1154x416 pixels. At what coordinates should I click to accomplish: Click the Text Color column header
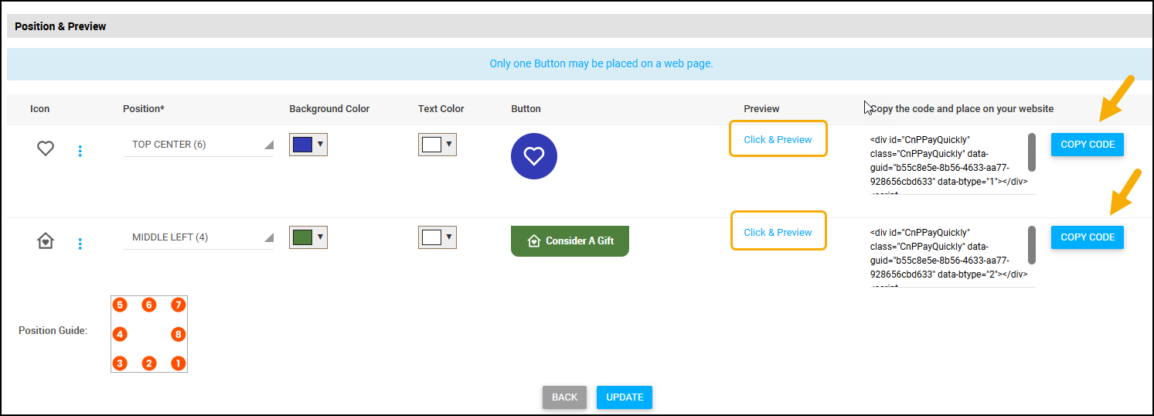coord(441,109)
